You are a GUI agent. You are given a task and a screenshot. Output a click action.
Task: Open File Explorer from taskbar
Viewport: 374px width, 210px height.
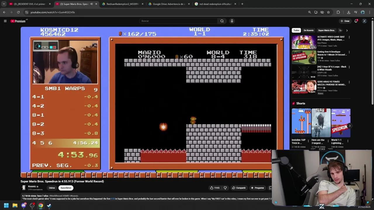click(x=15, y=205)
